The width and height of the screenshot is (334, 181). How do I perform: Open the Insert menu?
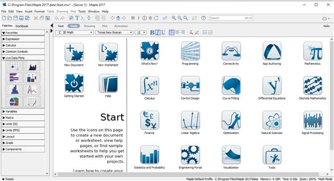click(x=29, y=11)
